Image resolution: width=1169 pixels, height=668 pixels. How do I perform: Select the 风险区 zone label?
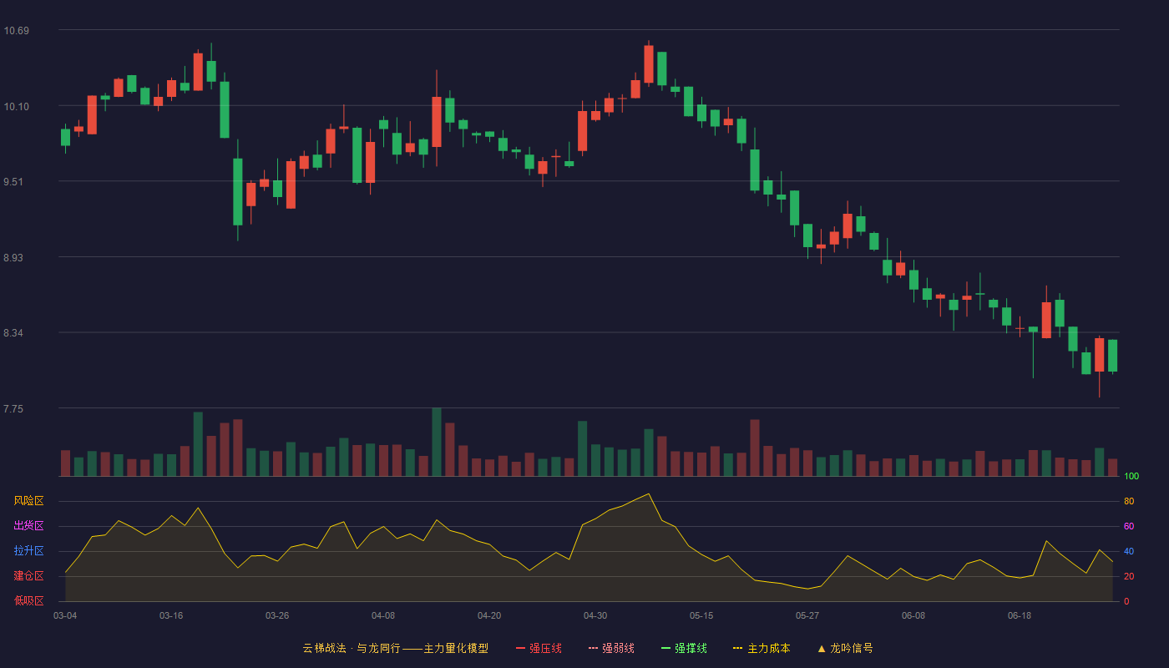pyautogui.click(x=28, y=501)
